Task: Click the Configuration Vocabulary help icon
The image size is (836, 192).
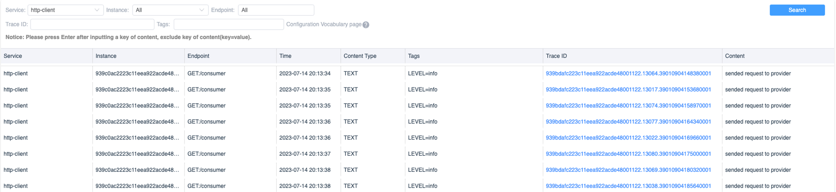Action: click(x=366, y=25)
